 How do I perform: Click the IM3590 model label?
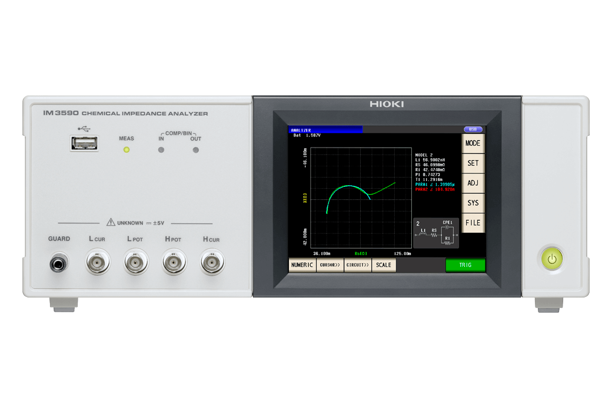coord(61,113)
